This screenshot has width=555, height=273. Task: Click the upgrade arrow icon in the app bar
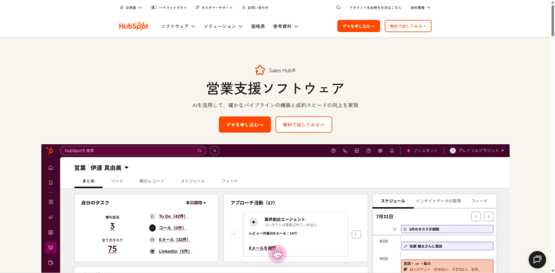tap(333, 151)
